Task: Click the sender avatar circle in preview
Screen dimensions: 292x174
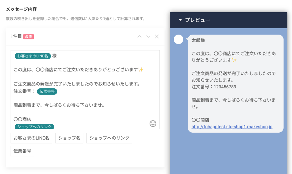Action: point(178,39)
